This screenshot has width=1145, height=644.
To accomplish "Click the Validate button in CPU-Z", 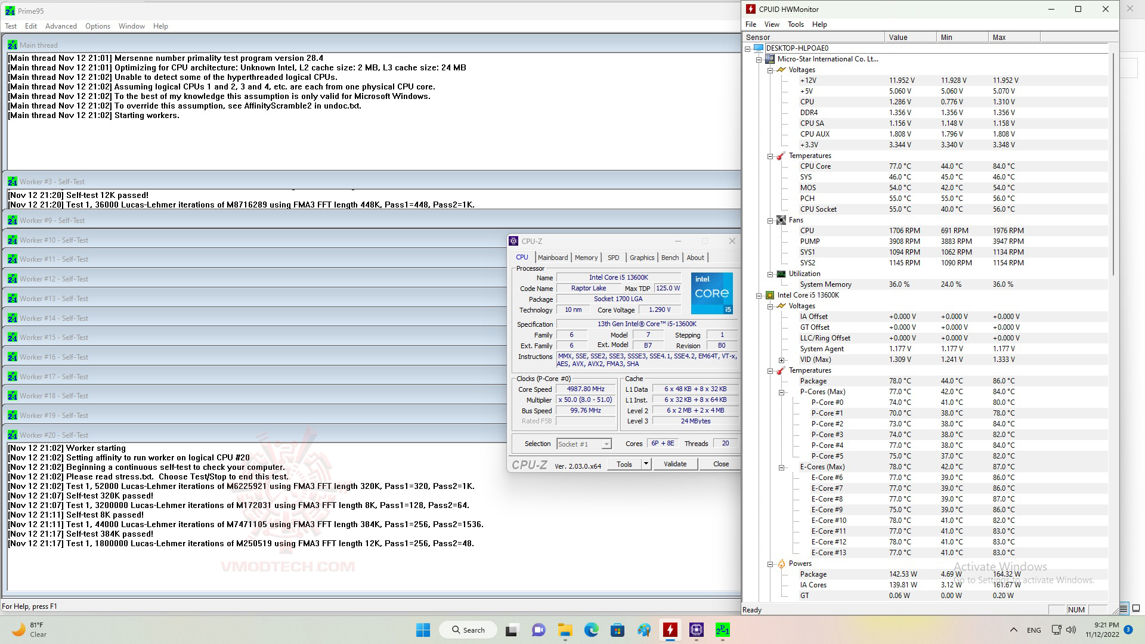I will click(x=675, y=464).
